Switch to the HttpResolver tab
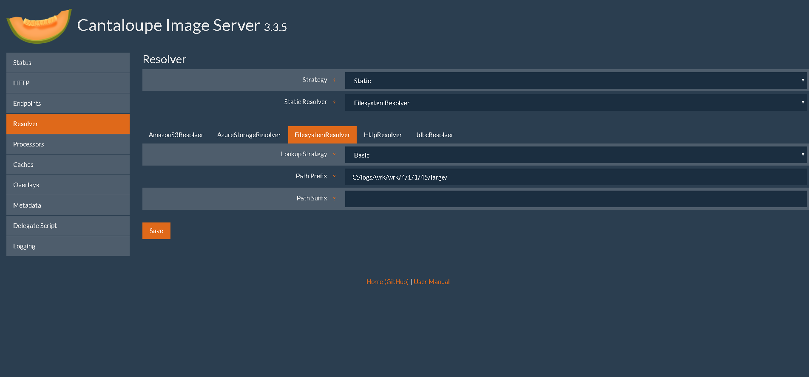 pyautogui.click(x=383, y=135)
